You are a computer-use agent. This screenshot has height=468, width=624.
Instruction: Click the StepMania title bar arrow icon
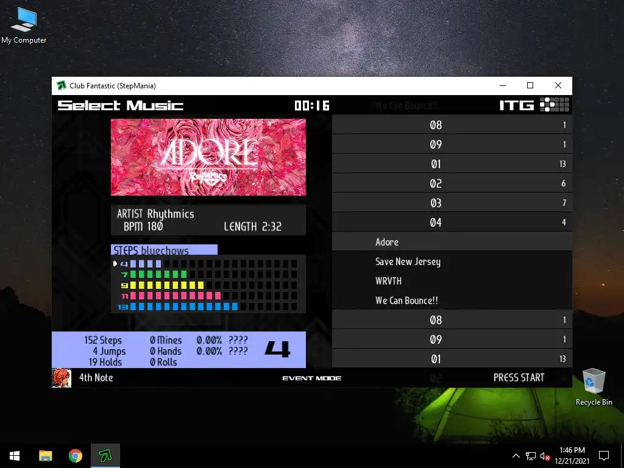tap(62, 85)
